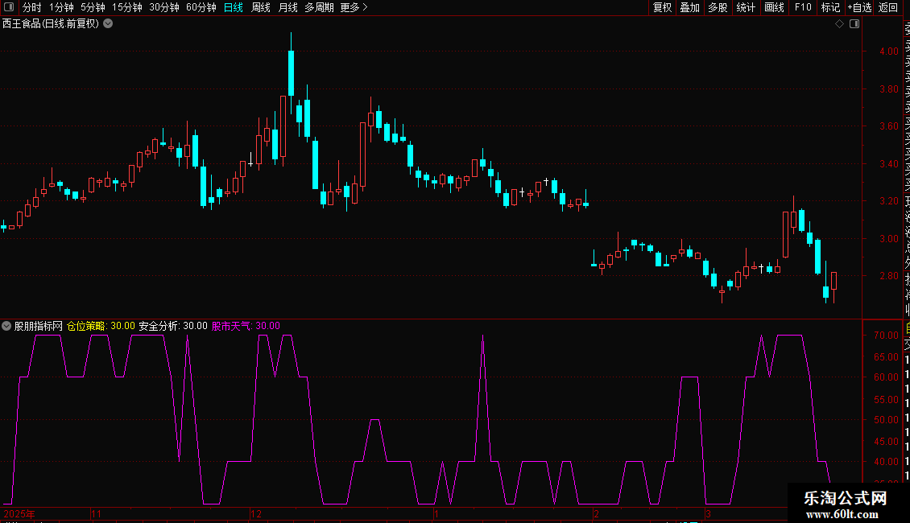Select the 5分钟 period

(93, 7)
